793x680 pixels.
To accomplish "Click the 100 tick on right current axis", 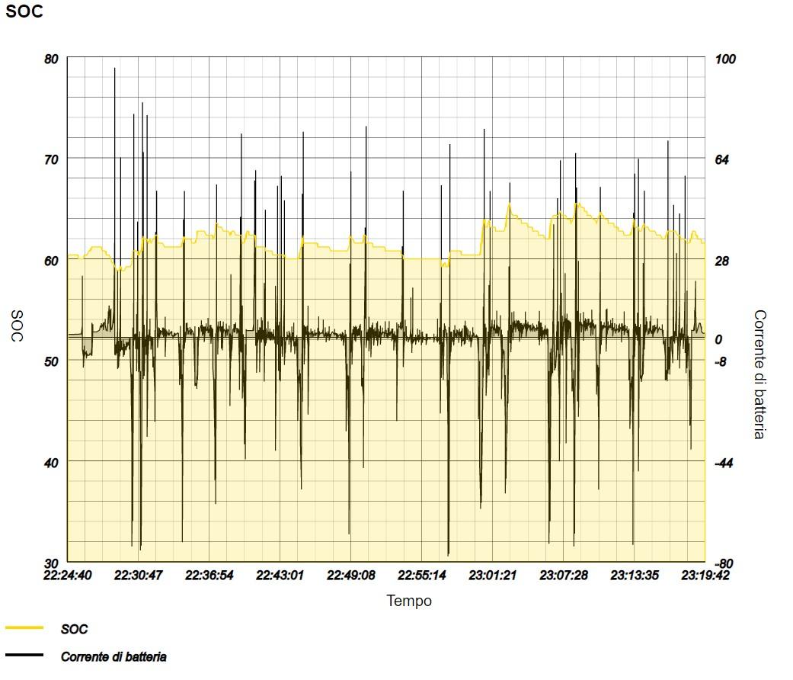I will point(725,59).
